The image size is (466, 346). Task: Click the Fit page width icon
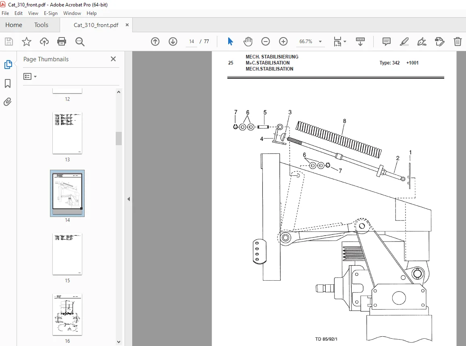pyautogui.click(x=338, y=42)
